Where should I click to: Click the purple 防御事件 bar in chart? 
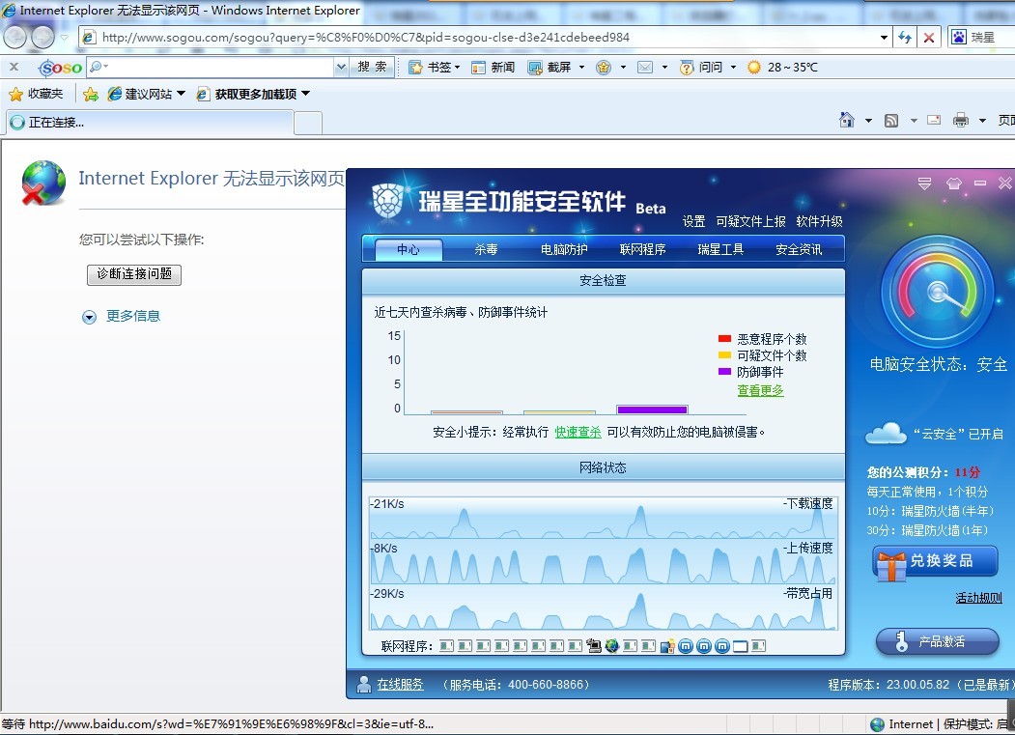tap(652, 410)
